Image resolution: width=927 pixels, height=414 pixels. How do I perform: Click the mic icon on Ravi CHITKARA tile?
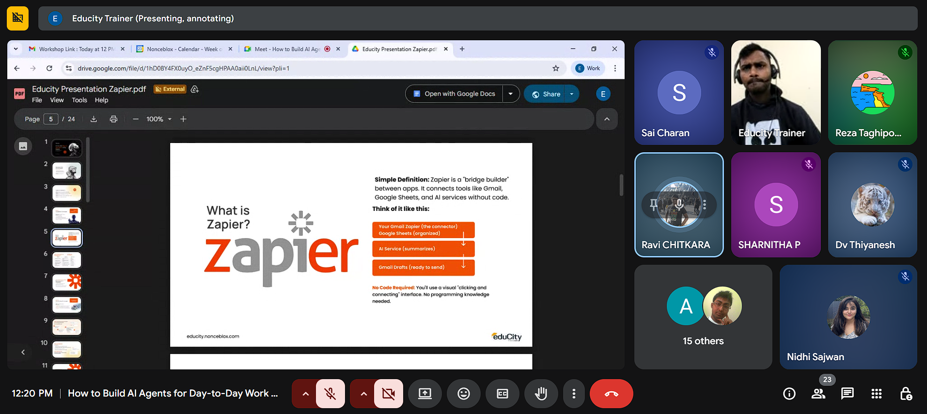tap(679, 205)
